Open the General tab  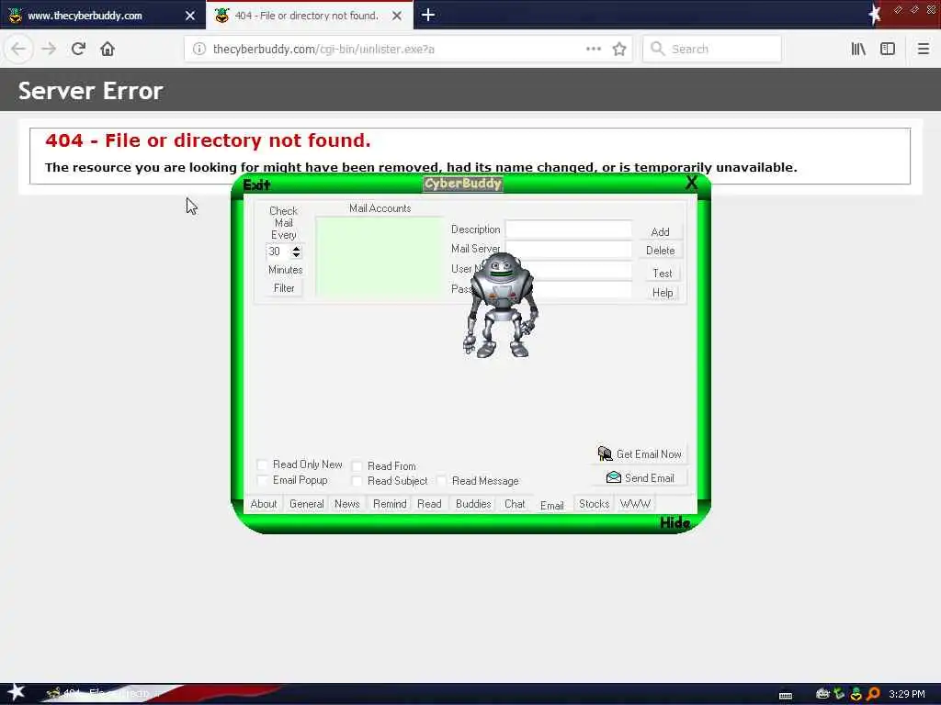(307, 504)
